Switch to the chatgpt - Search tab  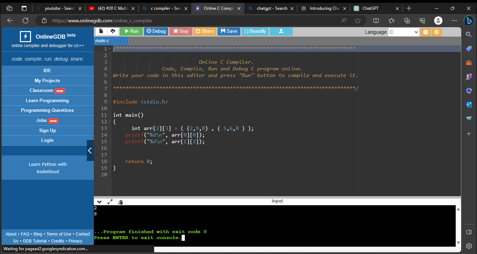pyautogui.click(x=271, y=8)
